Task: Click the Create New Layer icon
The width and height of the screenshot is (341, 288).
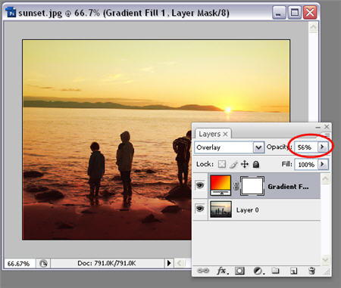Action: coord(293,271)
